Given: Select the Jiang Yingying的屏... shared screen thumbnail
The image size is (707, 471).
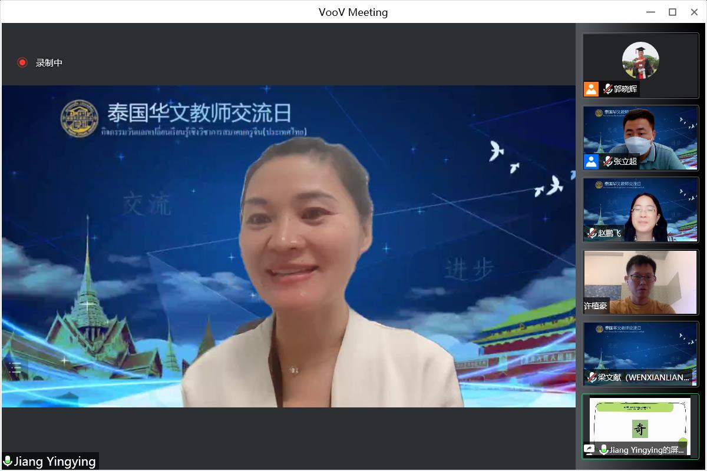Looking at the screenshot, I should coord(640,426).
